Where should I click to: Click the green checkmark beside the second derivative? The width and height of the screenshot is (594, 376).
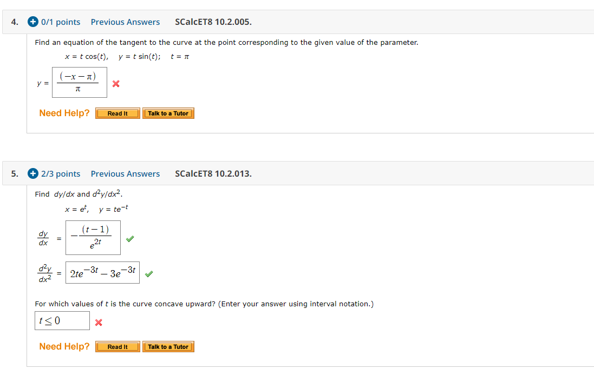coord(149,273)
